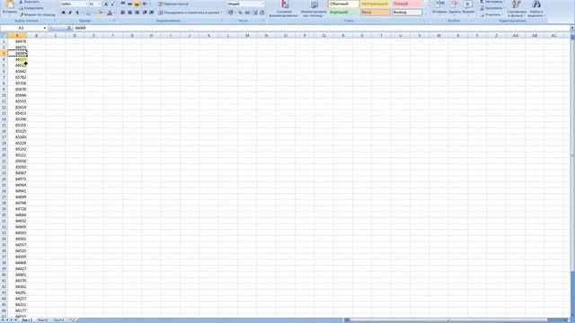The height and width of the screenshot is (323, 575).
Task: Align text to middle of cell
Action: (x=129, y=4)
